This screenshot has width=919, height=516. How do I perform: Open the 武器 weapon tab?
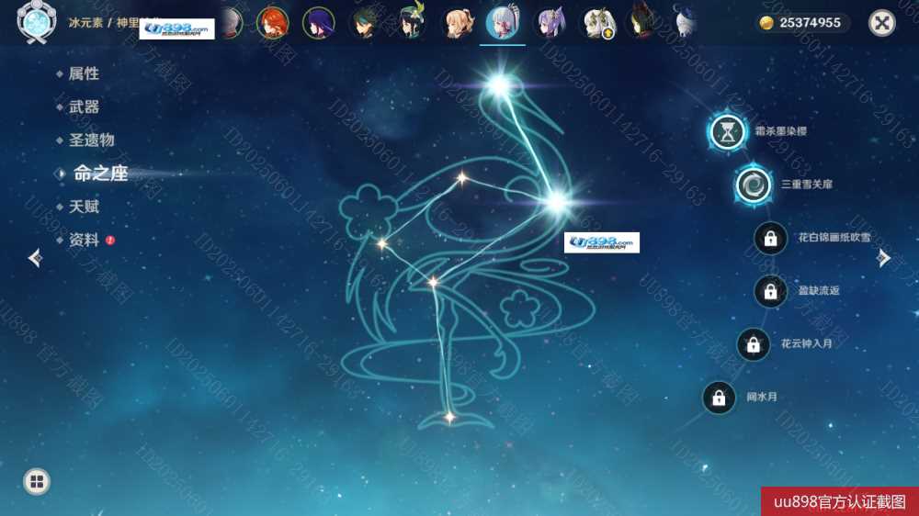coord(84,107)
